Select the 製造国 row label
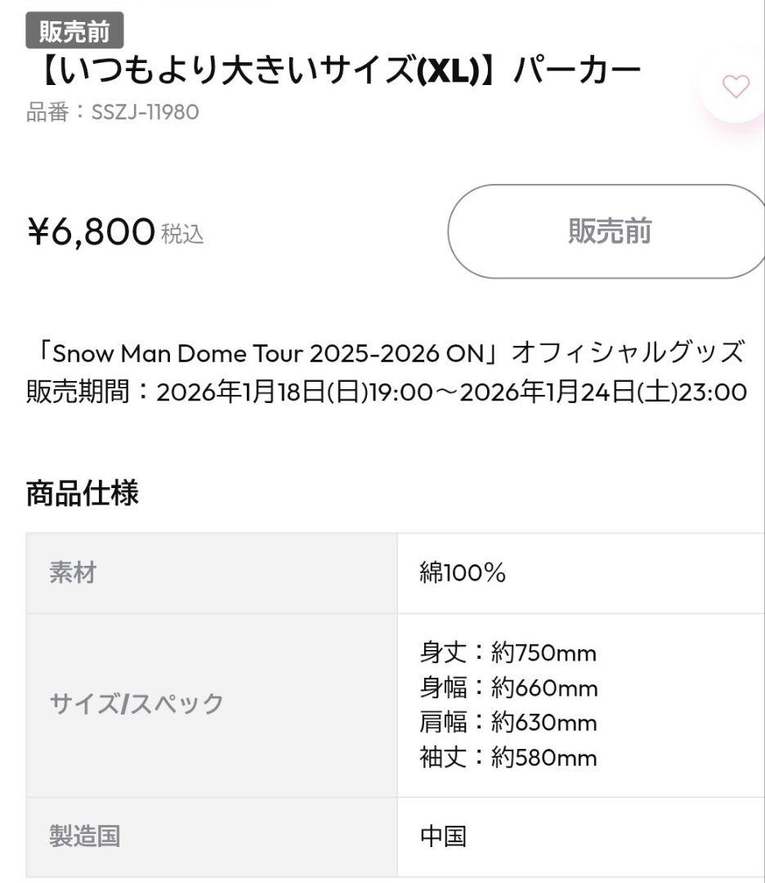The width and height of the screenshot is (765, 883). click(x=85, y=836)
